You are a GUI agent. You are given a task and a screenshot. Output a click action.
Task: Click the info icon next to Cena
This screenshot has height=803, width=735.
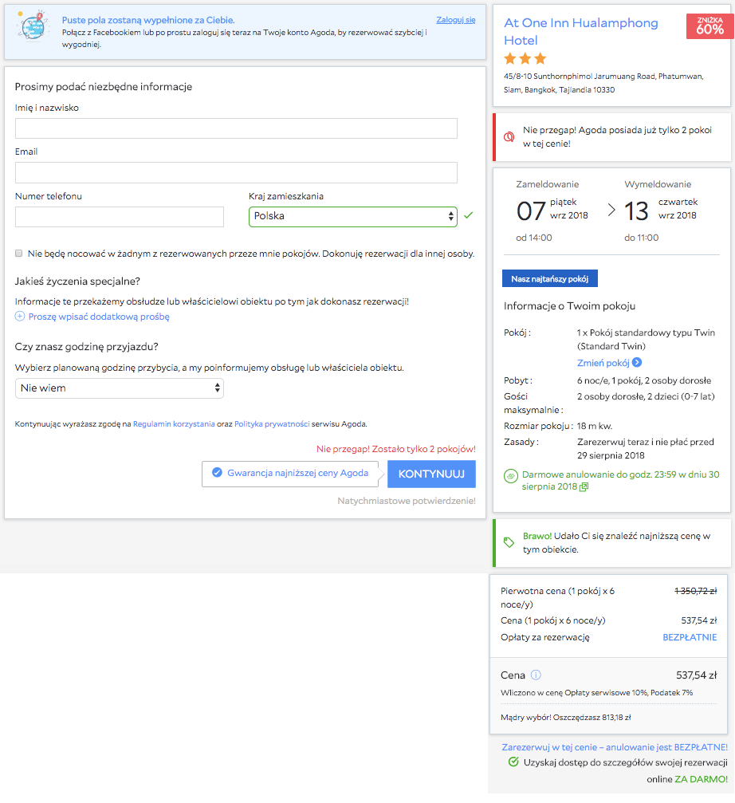[536, 675]
